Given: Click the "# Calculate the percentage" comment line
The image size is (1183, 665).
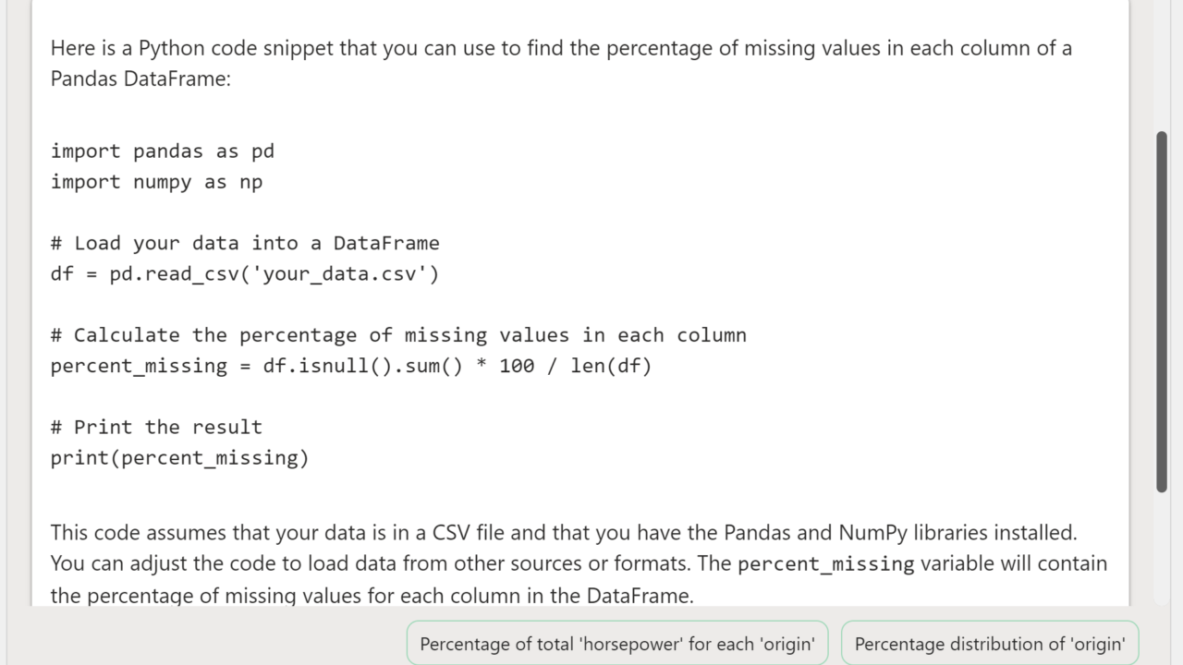Looking at the screenshot, I should [x=398, y=334].
